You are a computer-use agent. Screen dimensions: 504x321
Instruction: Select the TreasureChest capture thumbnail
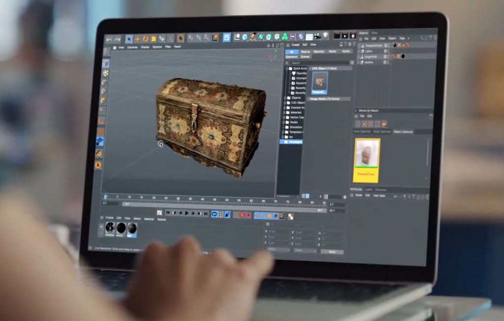367,160
